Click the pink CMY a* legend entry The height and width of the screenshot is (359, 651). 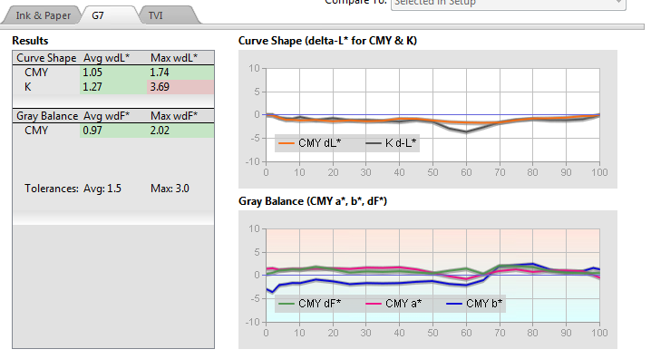coord(394,304)
